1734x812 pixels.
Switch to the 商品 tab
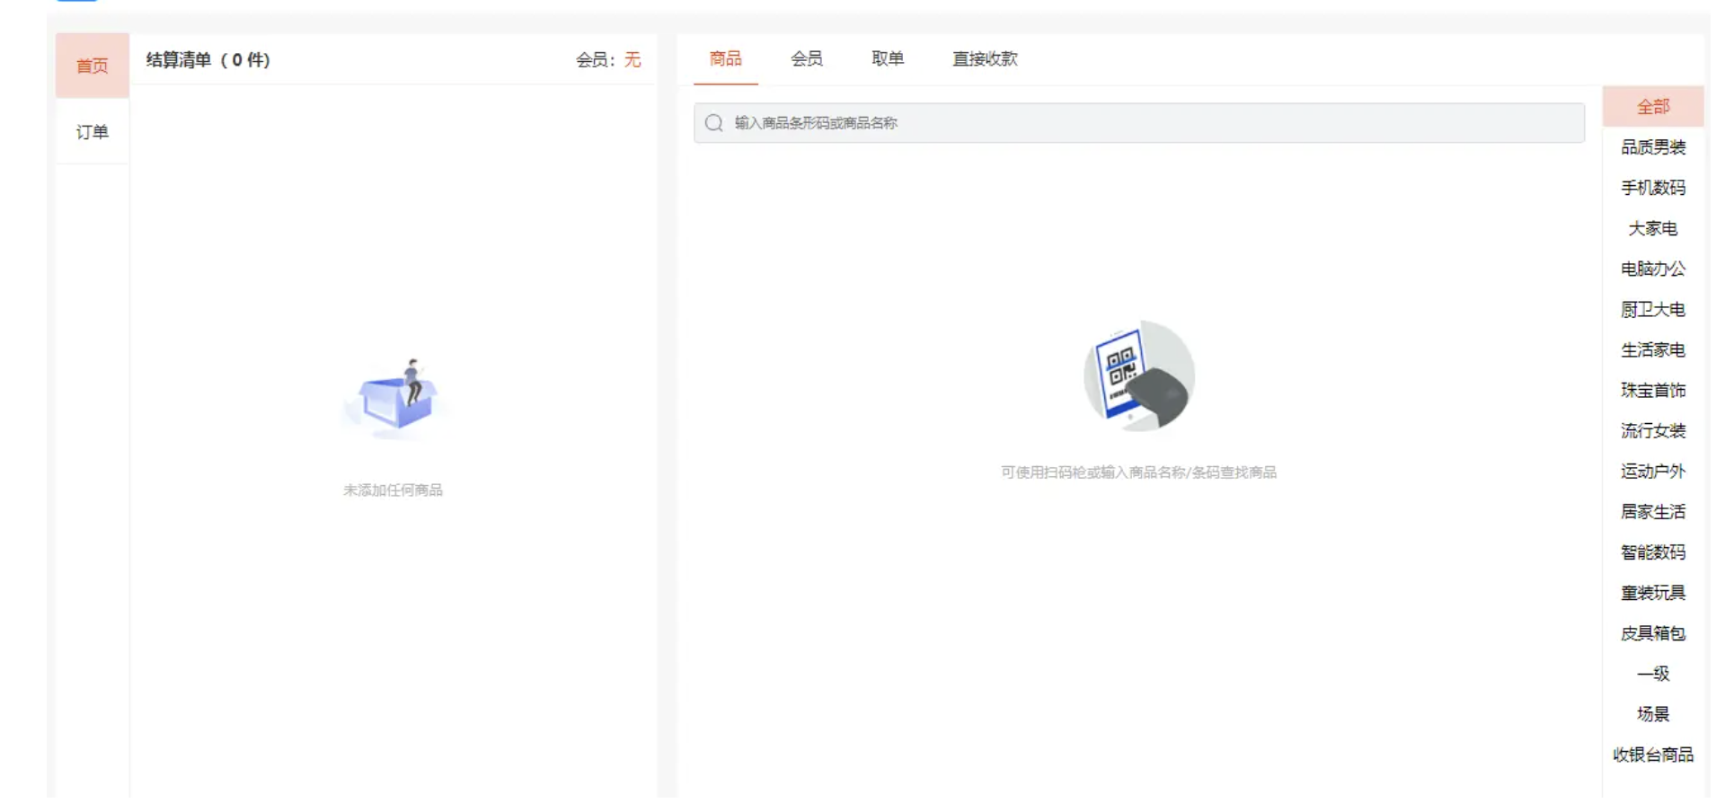[x=725, y=59]
